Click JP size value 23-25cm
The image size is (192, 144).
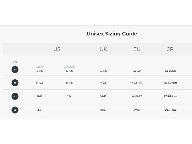click(x=170, y=71)
